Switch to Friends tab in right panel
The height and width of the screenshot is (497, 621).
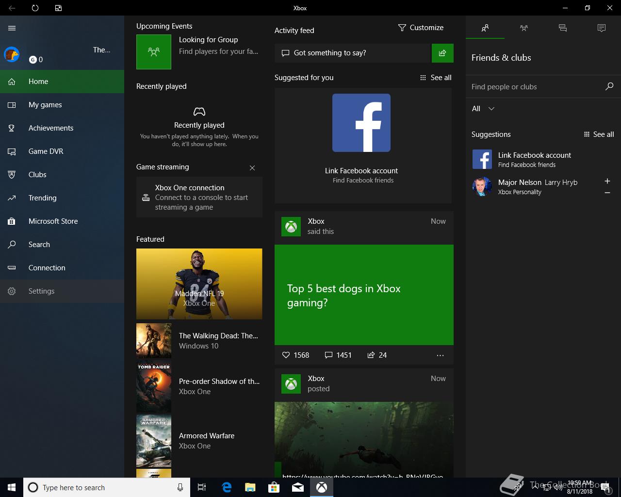click(485, 28)
